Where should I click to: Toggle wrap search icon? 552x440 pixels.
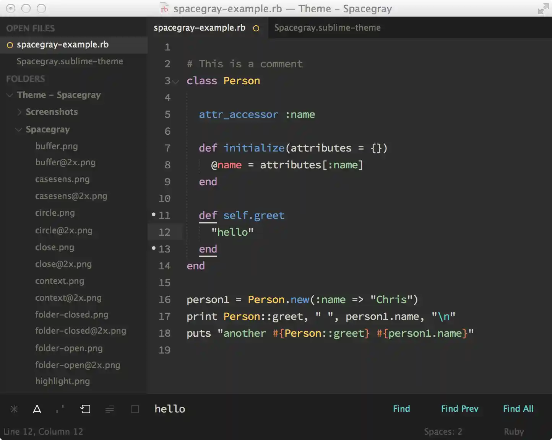tap(85, 409)
